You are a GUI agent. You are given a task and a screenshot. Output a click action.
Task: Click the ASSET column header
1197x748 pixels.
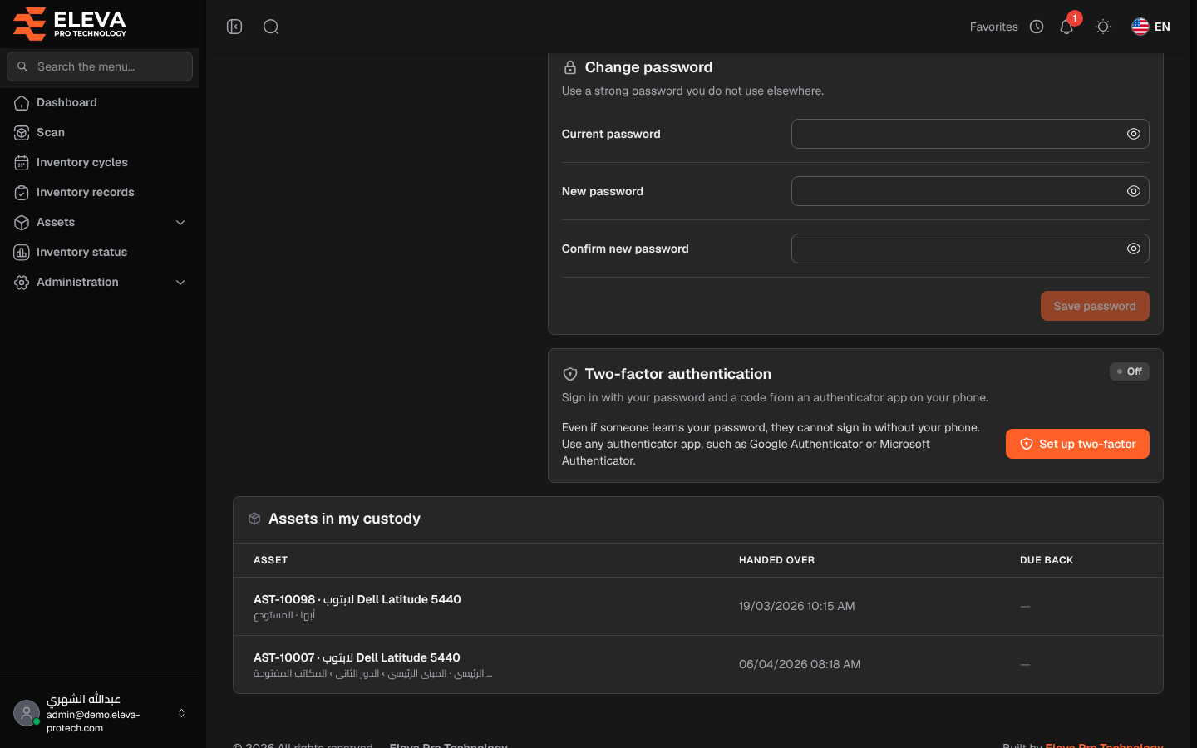click(270, 560)
